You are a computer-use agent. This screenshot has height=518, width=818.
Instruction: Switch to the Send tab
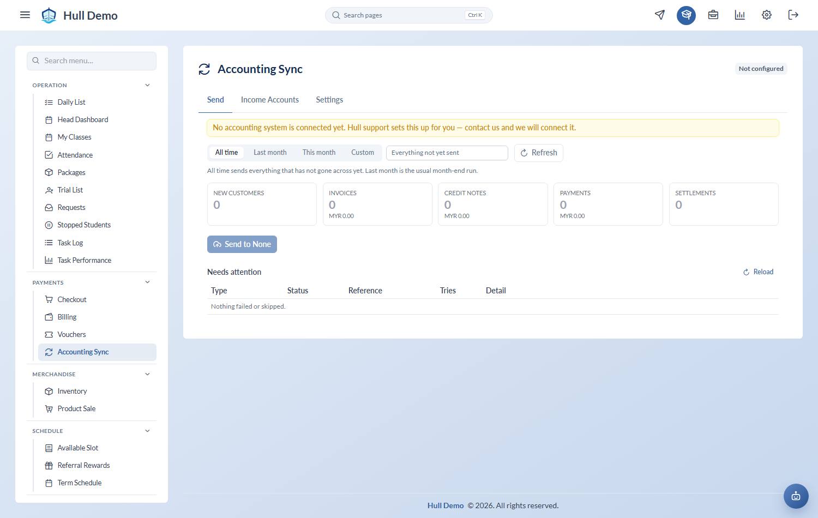(215, 100)
